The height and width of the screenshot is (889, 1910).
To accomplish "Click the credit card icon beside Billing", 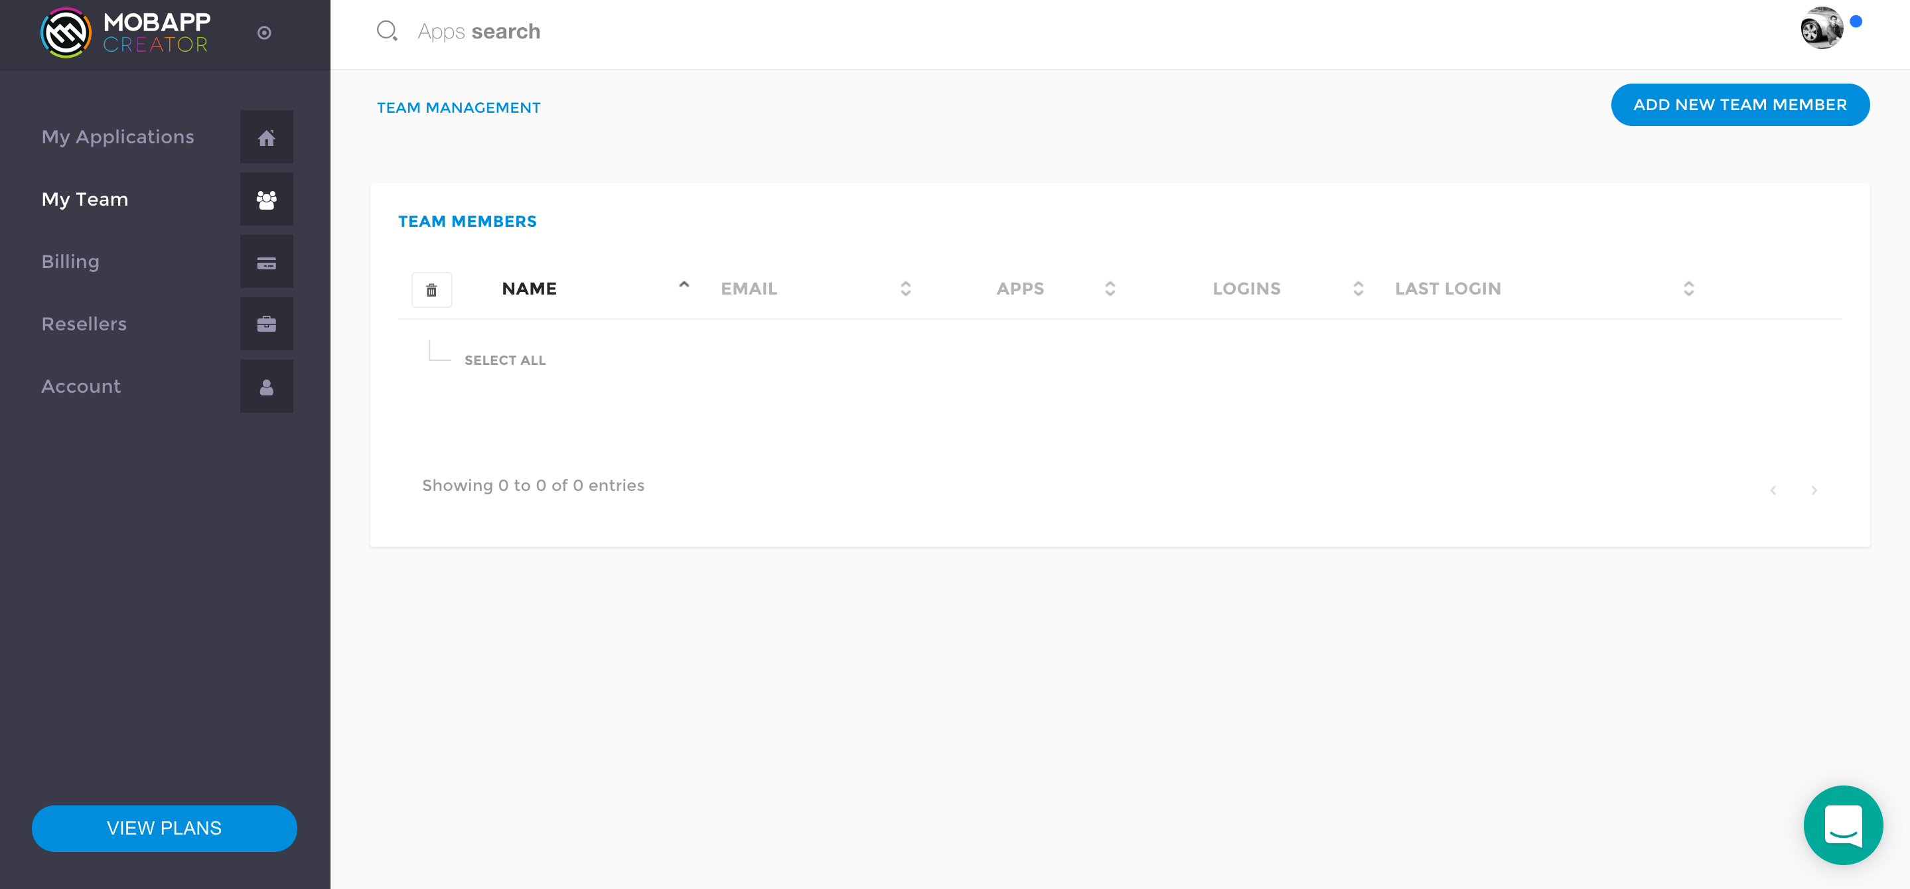I will (x=266, y=263).
